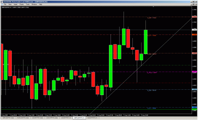Switch to the USDCHFFXF,Daily chart tab
This screenshot has height=120, width=198.
click(x=52, y=118)
